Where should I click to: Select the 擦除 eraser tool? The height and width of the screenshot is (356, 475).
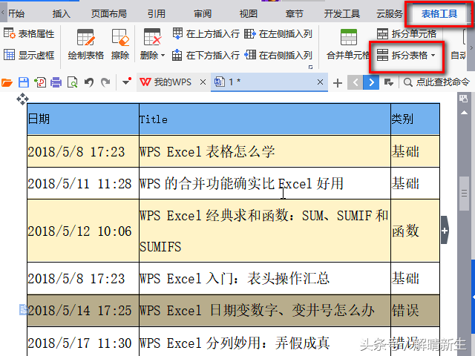120,44
